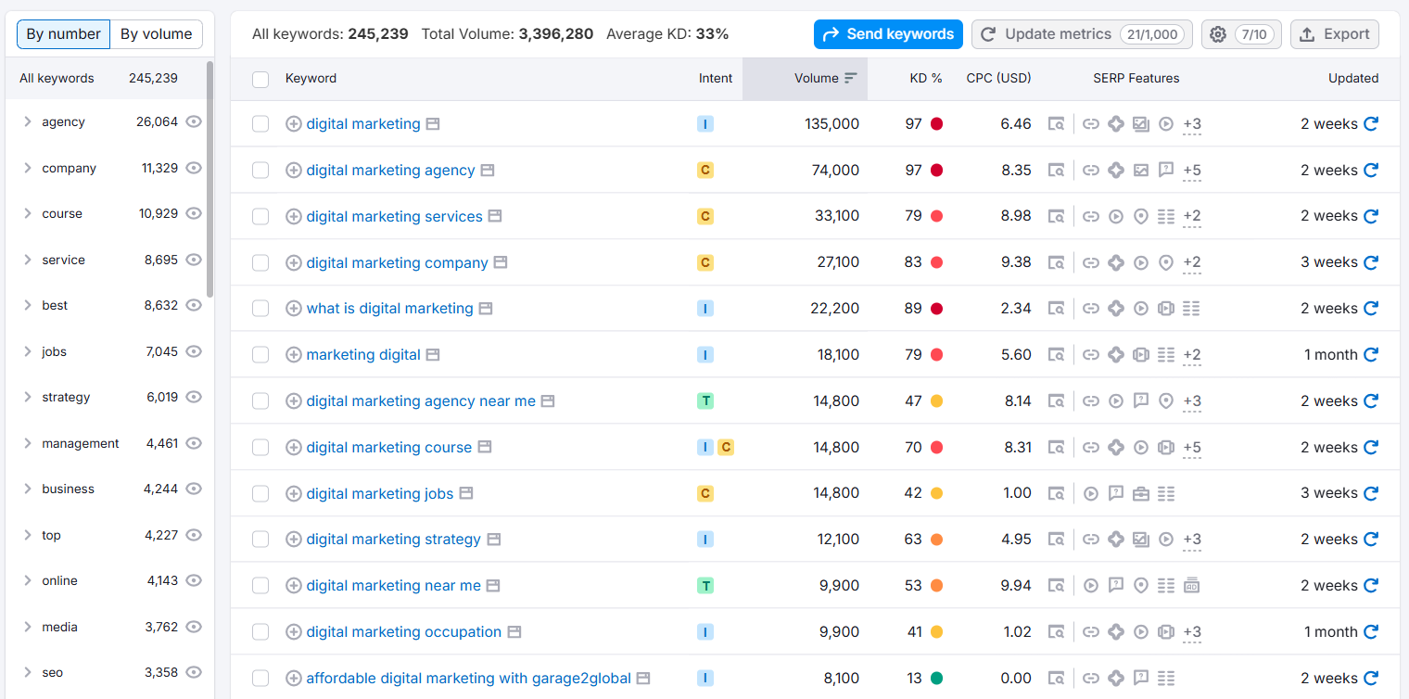Switch to the "By volume" tab

[x=156, y=34]
